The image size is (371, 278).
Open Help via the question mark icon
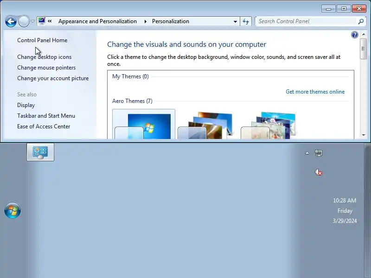tap(354, 35)
